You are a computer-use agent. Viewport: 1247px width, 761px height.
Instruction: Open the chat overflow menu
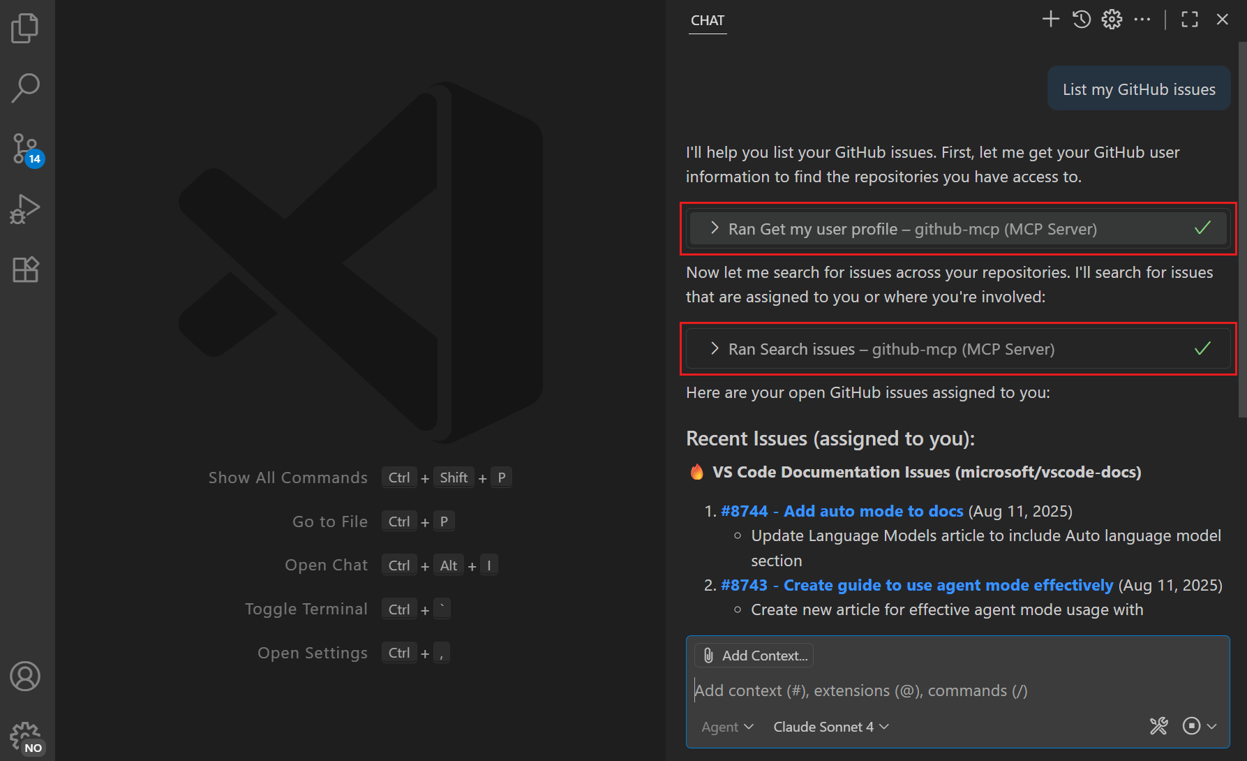(x=1142, y=19)
